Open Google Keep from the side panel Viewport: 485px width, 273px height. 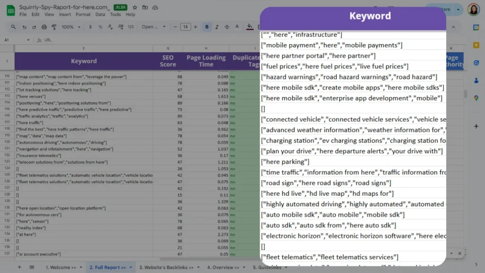(476, 45)
